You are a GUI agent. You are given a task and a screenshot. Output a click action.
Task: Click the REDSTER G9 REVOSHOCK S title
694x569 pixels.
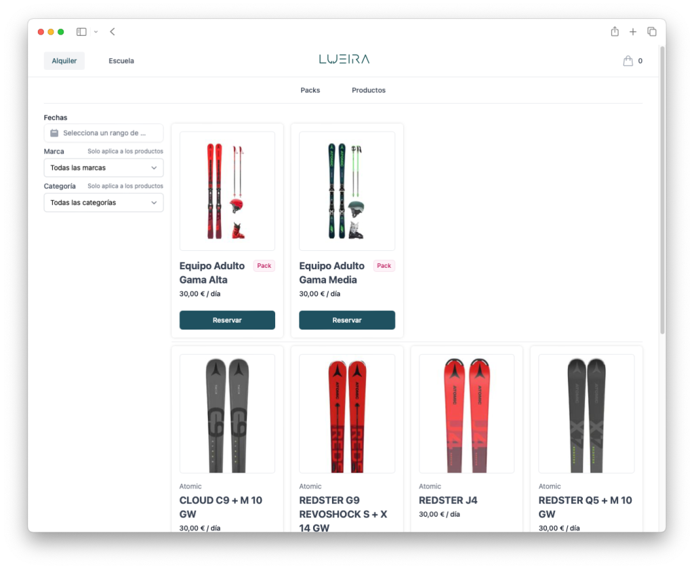coord(343,513)
